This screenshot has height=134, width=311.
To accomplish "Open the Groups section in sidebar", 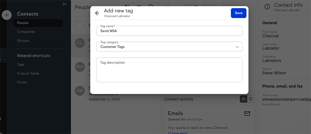I will click(x=23, y=40).
